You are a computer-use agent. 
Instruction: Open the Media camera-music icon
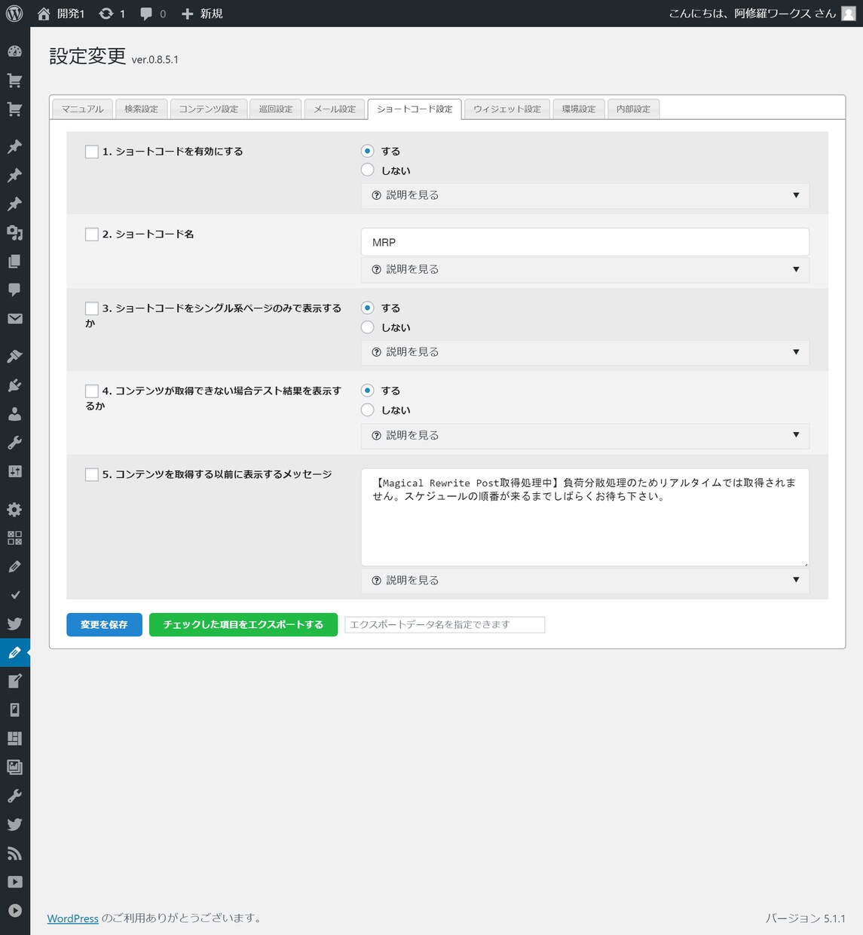14,232
